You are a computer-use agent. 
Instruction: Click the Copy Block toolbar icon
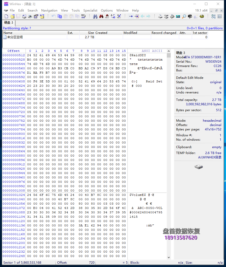click(x=60, y=16)
